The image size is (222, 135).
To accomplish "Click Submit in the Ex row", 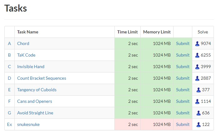I will point(183,124).
